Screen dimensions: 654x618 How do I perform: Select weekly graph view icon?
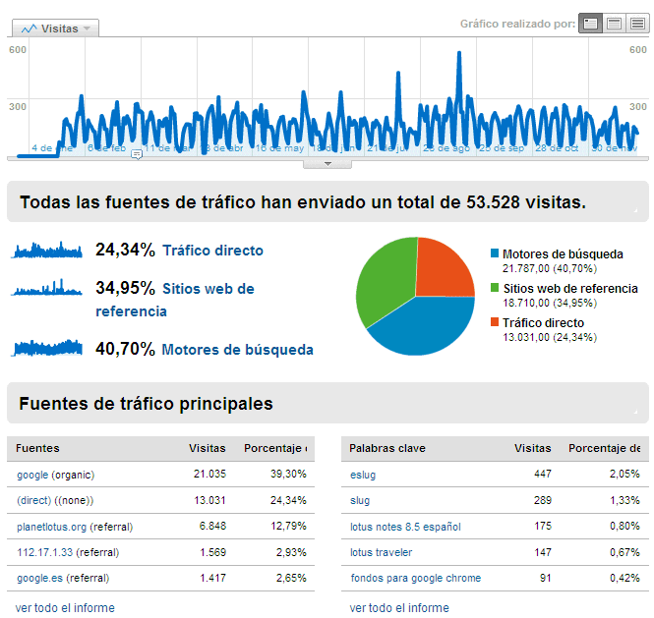pyautogui.click(x=614, y=24)
